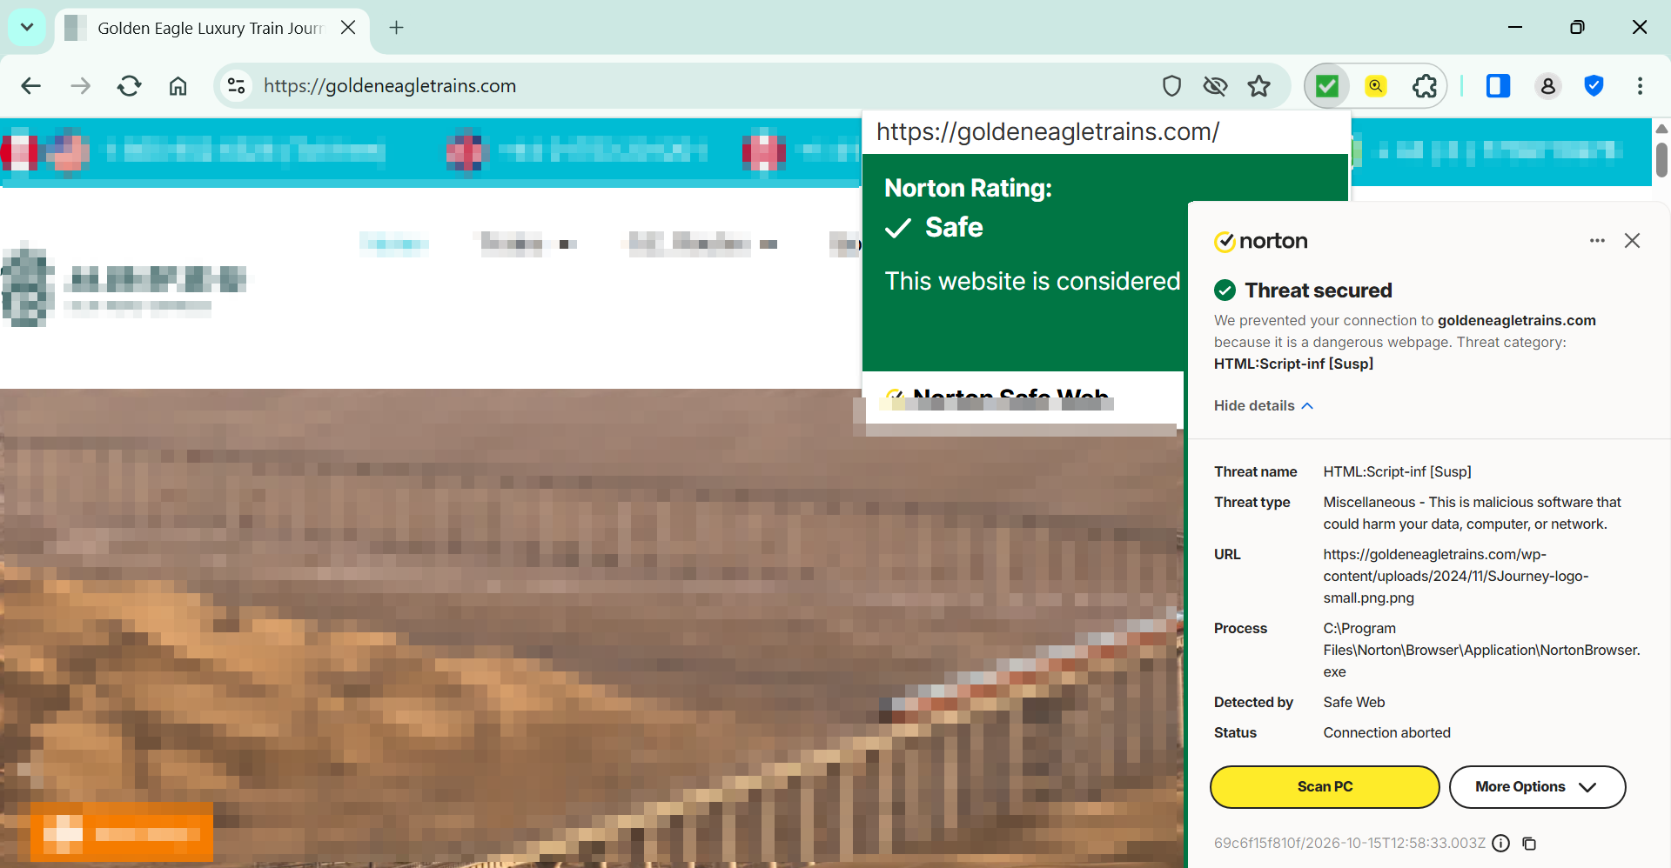Reload the current page
Screen dimensions: 1671x868
click(x=129, y=86)
